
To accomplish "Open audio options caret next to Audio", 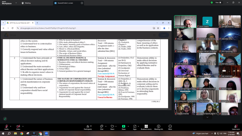I will [11, 126].
